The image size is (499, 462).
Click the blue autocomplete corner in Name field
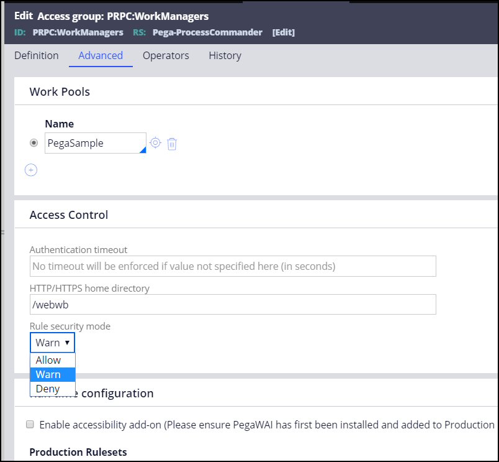(143, 150)
